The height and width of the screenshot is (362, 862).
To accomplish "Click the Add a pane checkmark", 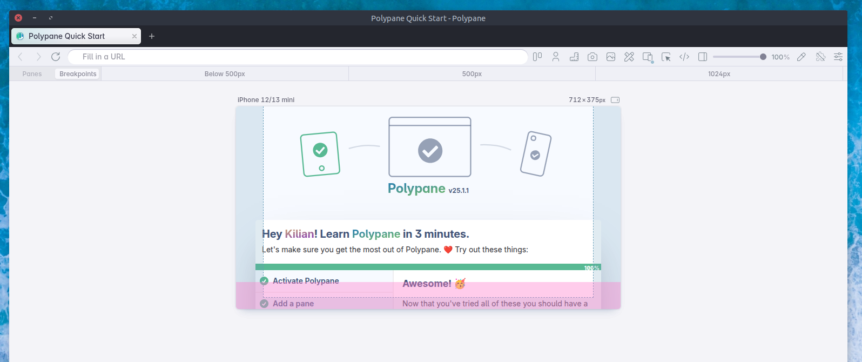I will click(264, 304).
